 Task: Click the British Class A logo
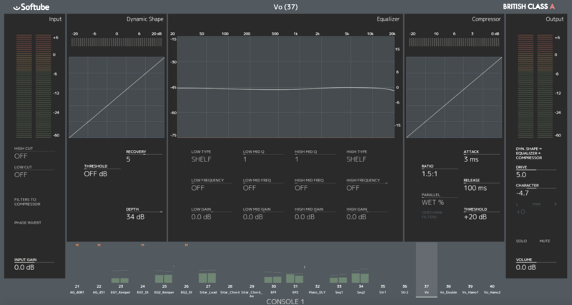pyautogui.click(x=528, y=6)
